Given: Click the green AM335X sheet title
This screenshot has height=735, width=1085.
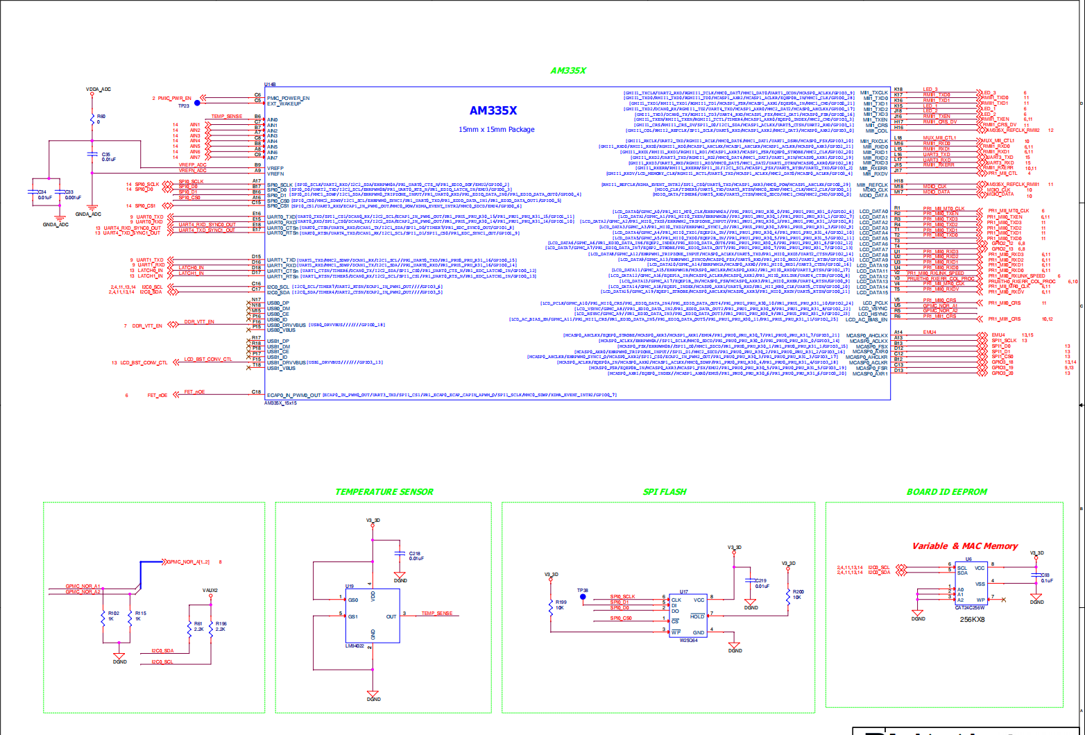Looking at the screenshot, I should point(568,71).
